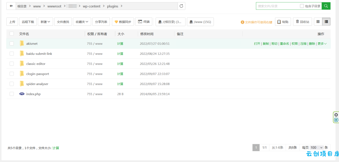Image resolution: width=339 pixels, height=162 pixels.
Task: Click 打开 action for akismet
Action: (x=257, y=44)
